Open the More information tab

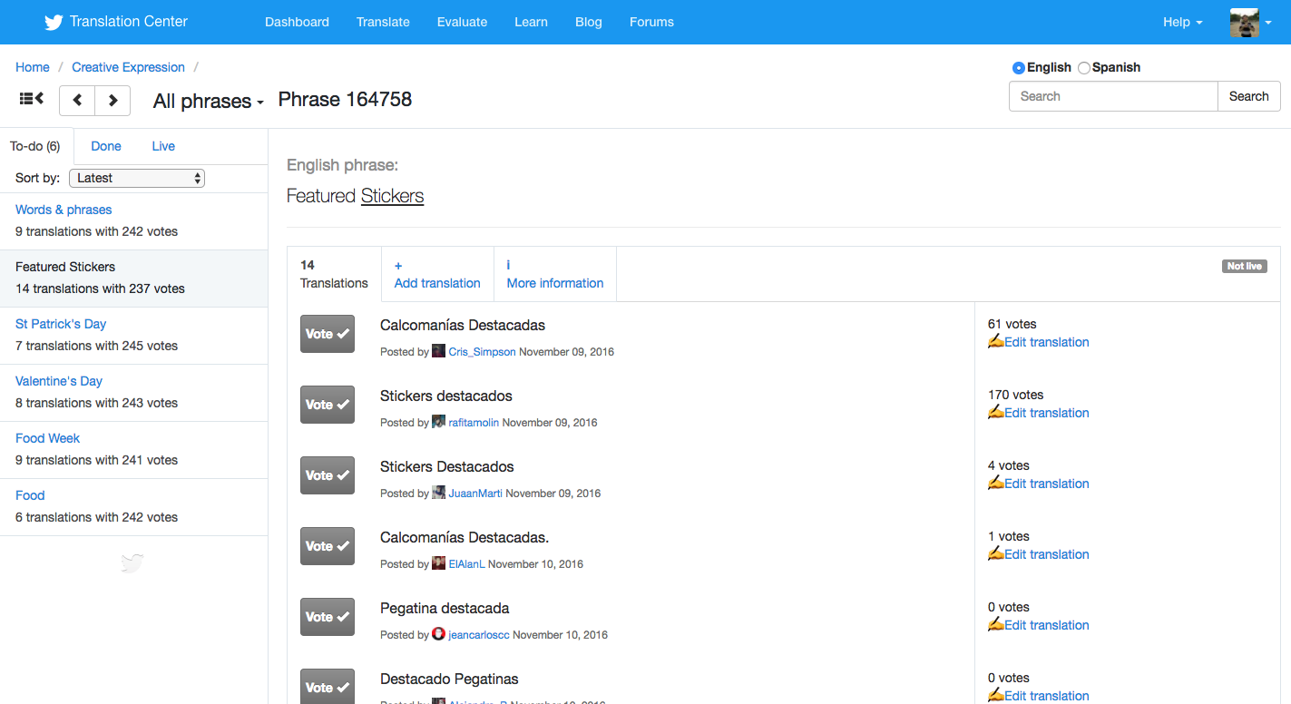pyautogui.click(x=554, y=274)
